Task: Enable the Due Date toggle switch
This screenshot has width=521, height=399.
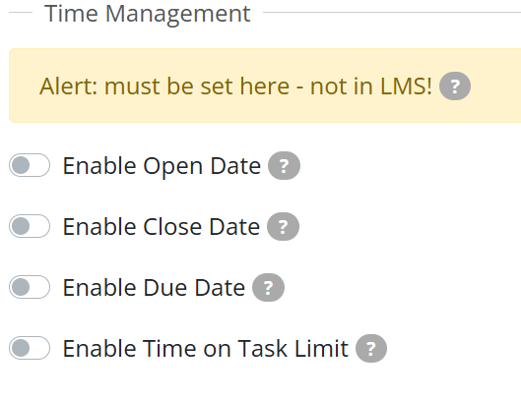Action: pyautogui.click(x=30, y=287)
